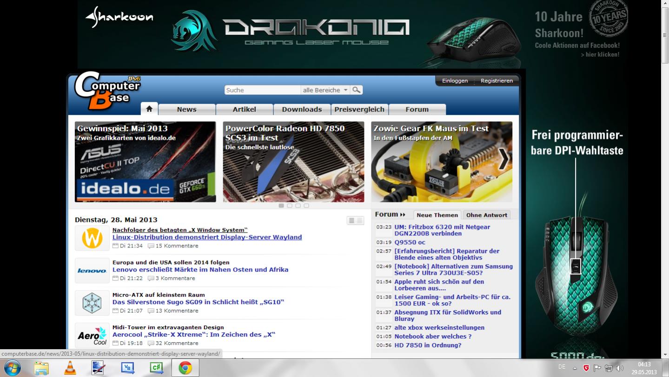Launch VLC media player from taskbar
Screen dimensions: 669x377
pos(70,368)
